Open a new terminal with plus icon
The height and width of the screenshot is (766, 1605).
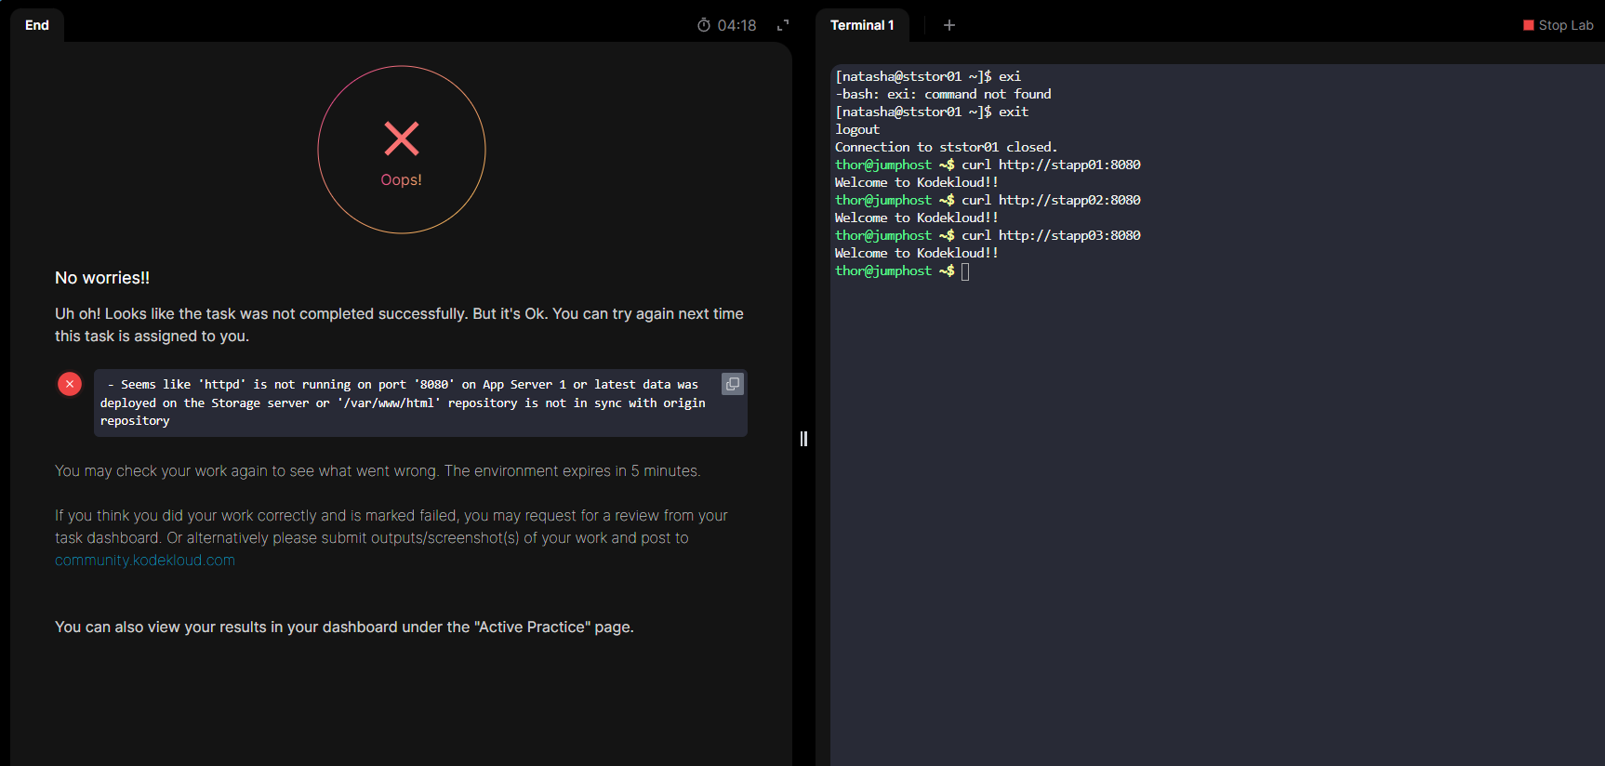949,25
